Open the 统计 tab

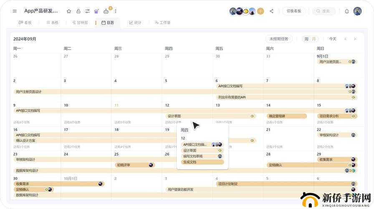[x=135, y=23]
